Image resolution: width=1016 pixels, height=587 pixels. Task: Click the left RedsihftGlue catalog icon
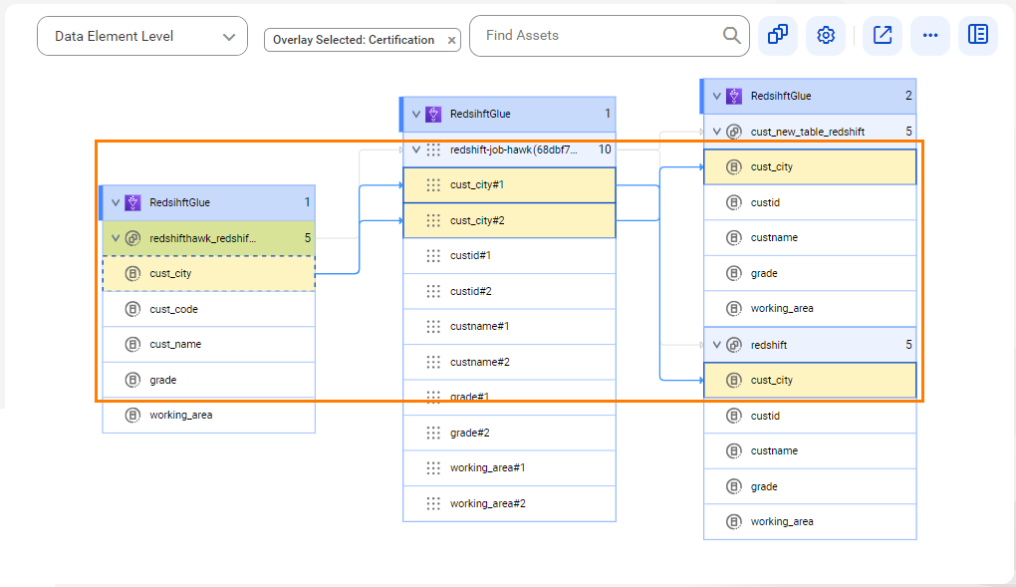pos(132,202)
